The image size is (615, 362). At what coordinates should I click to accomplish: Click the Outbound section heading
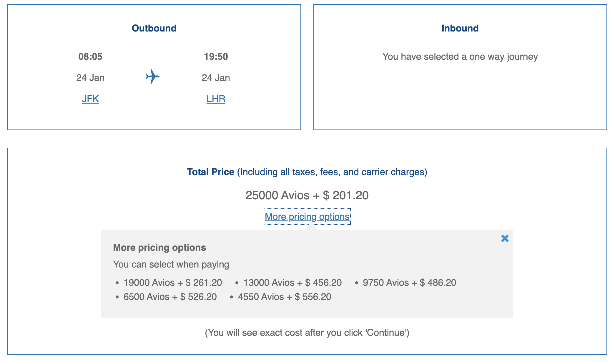[x=154, y=28]
